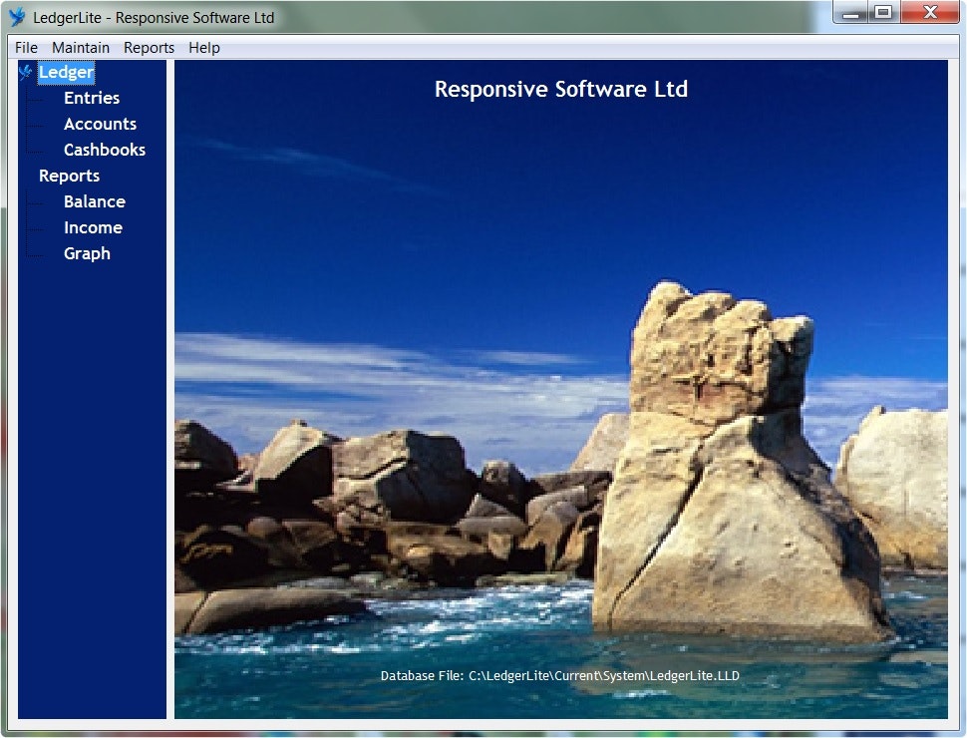
Task: Open the Income report
Action: pyautogui.click(x=93, y=227)
